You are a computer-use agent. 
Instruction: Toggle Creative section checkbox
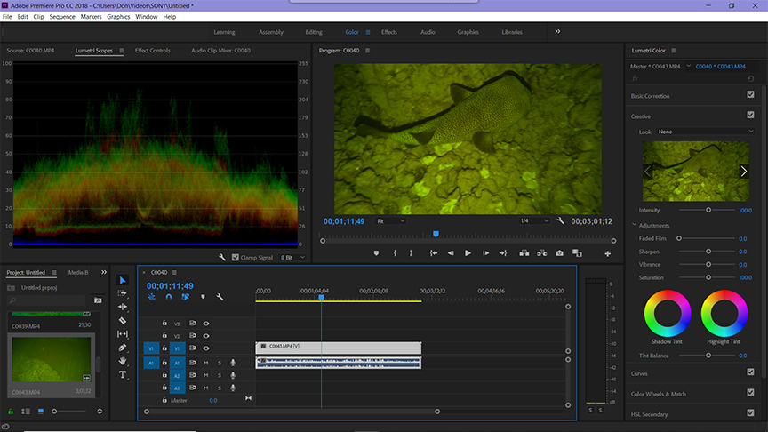tap(750, 115)
